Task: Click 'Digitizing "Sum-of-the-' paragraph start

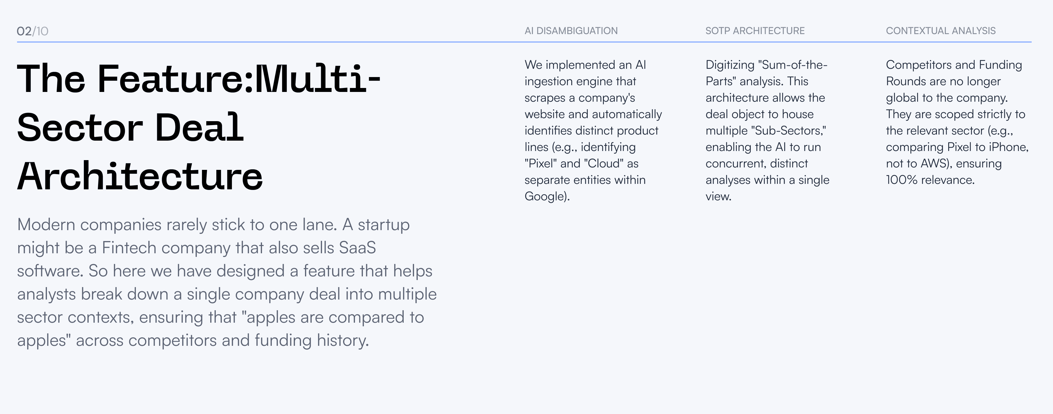Action: (x=766, y=65)
